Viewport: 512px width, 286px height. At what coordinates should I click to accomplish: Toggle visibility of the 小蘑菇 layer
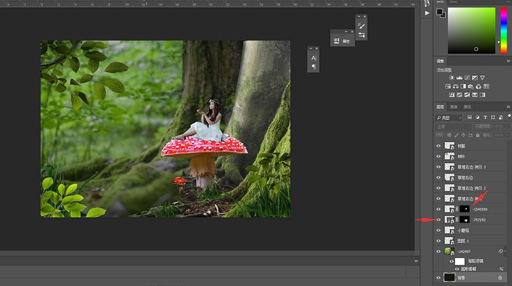(438, 231)
